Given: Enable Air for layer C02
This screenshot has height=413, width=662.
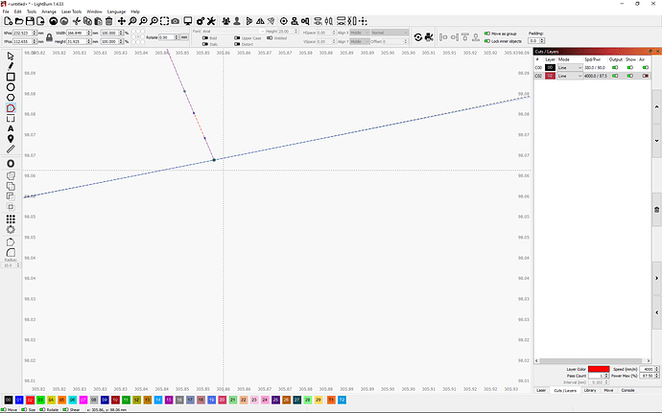Looking at the screenshot, I should point(645,76).
